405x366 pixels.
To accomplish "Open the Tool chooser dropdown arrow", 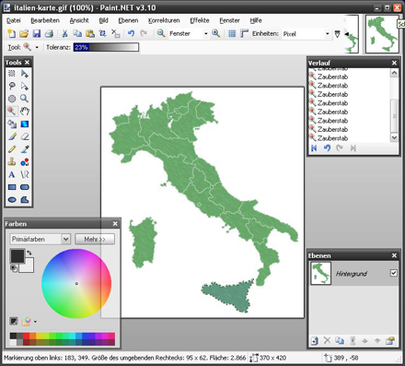I will (37, 48).
